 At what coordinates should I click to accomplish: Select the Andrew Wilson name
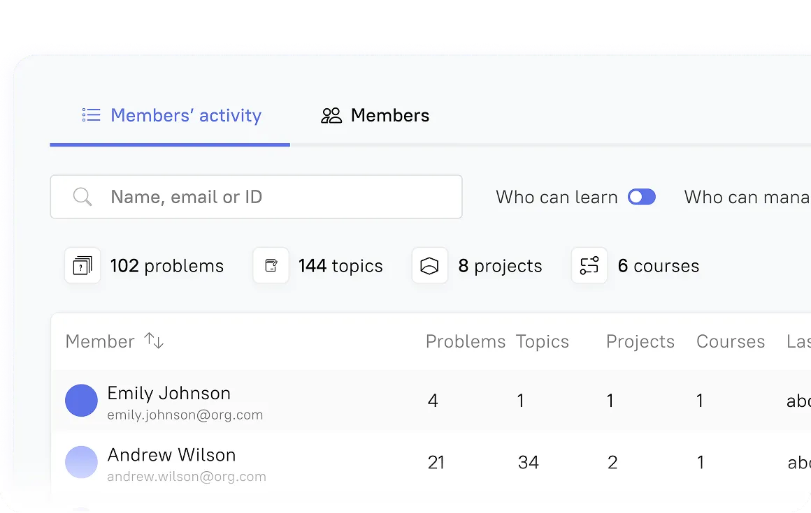point(171,454)
